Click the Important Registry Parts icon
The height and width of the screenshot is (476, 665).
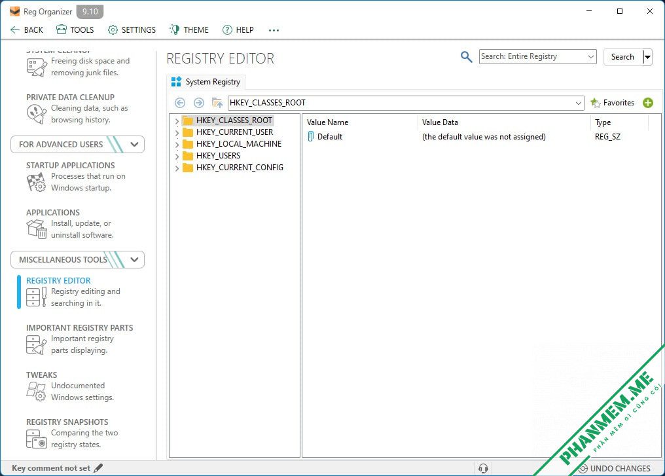[x=37, y=344]
